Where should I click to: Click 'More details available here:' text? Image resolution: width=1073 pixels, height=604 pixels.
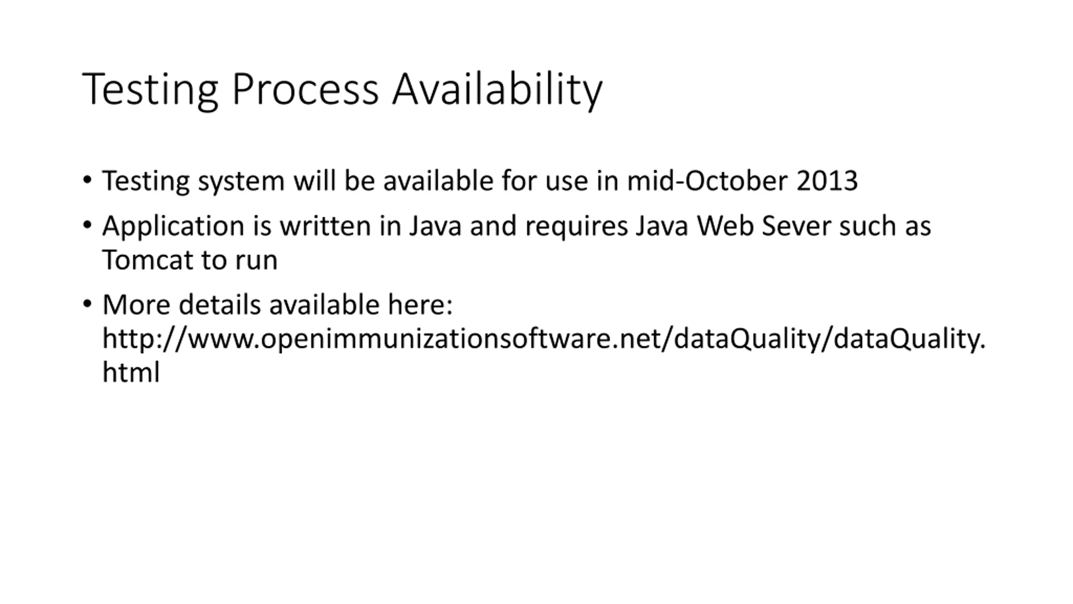click(277, 304)
